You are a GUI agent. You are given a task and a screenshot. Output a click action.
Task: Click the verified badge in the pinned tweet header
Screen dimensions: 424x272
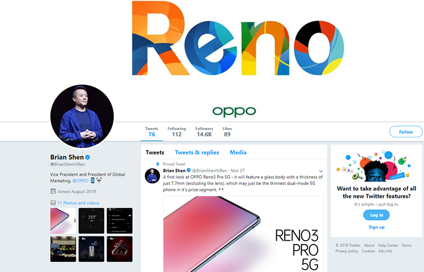click(189, 171)
